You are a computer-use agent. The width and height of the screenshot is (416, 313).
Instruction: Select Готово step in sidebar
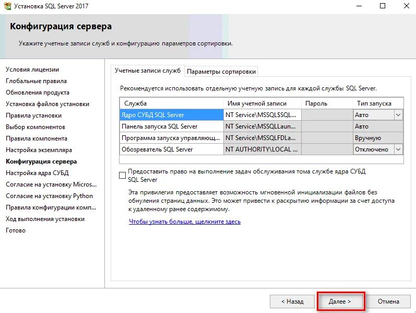(x=15, y=230)
